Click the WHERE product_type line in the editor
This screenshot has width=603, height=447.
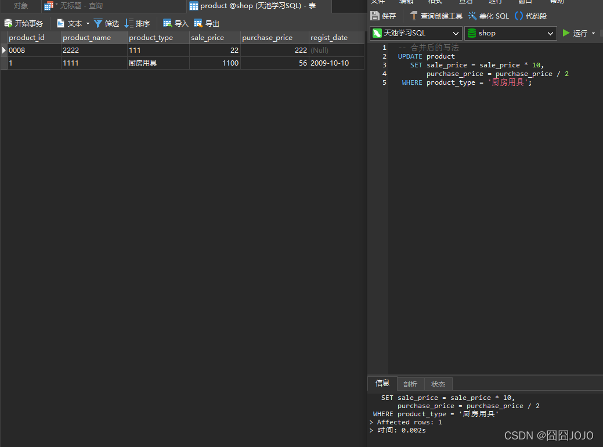tap(467, 82)
